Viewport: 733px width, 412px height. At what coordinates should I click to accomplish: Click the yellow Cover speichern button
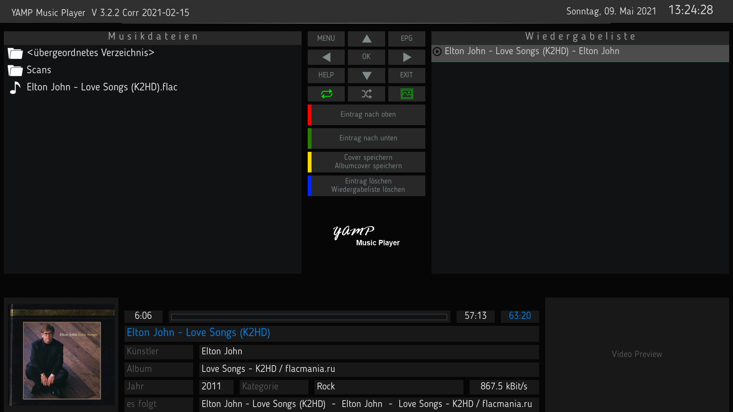[366, 162]
